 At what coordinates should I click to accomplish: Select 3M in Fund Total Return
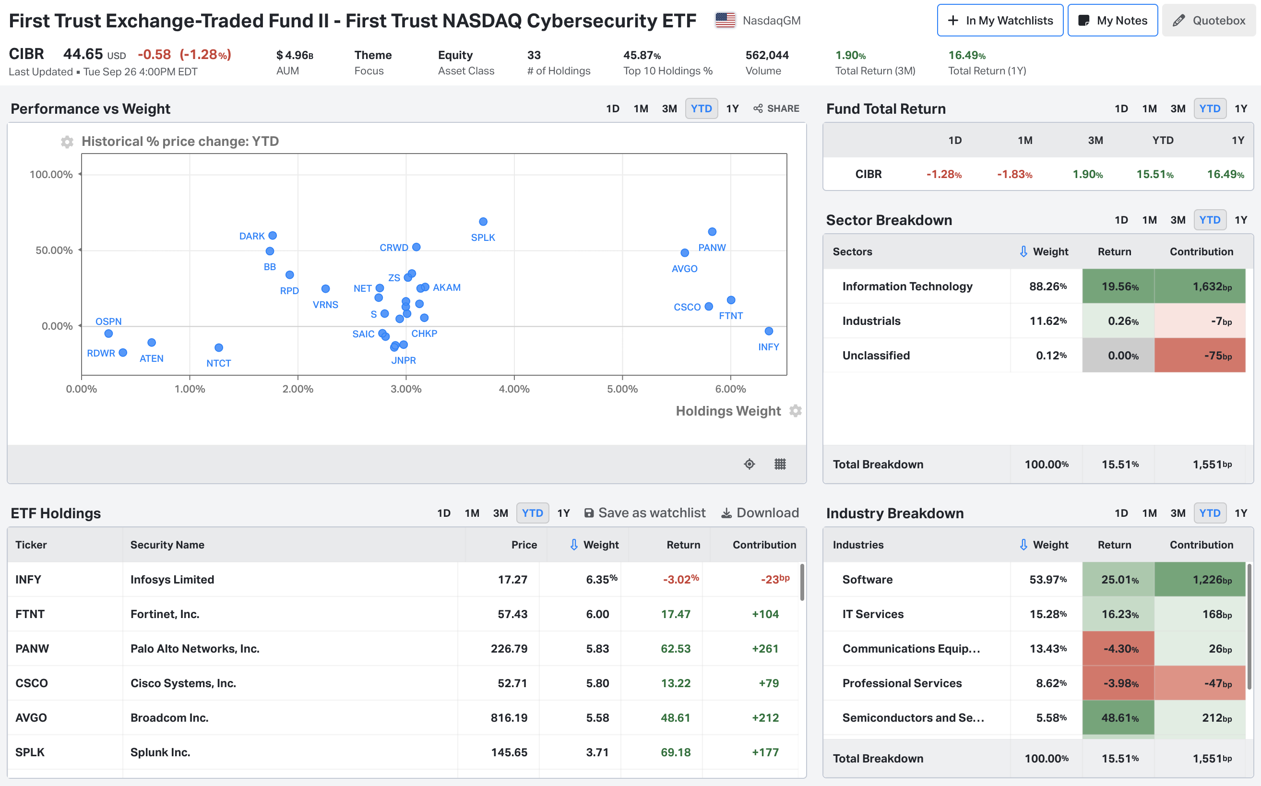1178,108
